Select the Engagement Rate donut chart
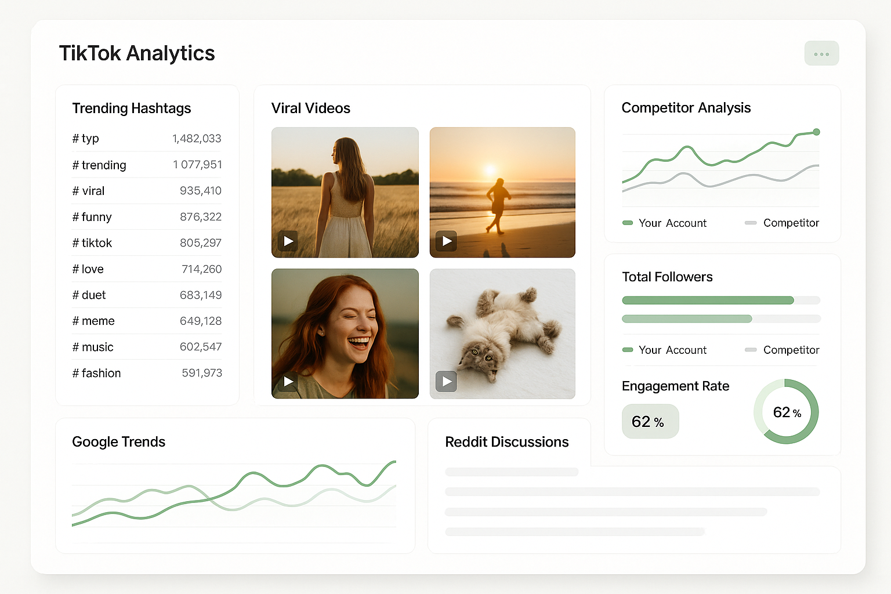This screenshot has width=891, height=594. point(786,411)
